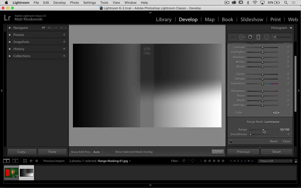Switch to the Library module

164,20
